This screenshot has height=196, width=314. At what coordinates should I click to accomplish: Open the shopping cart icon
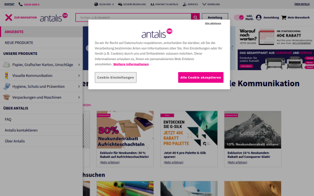[284, 17]
